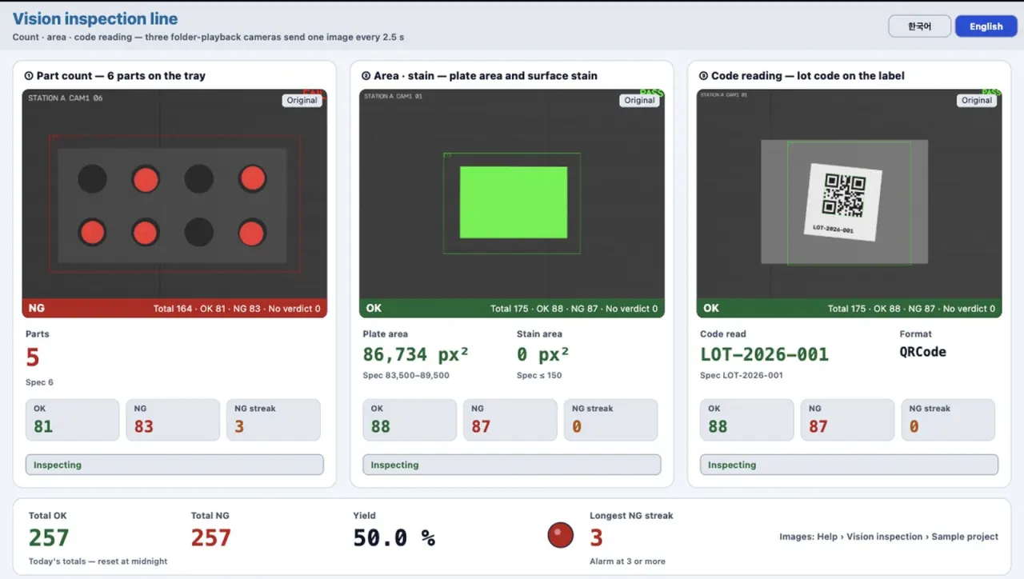Image resolution: width=1024 pixels, height=579 pixels.
Task: Click the Parts value 5
Action: click(x=33, y=357)
